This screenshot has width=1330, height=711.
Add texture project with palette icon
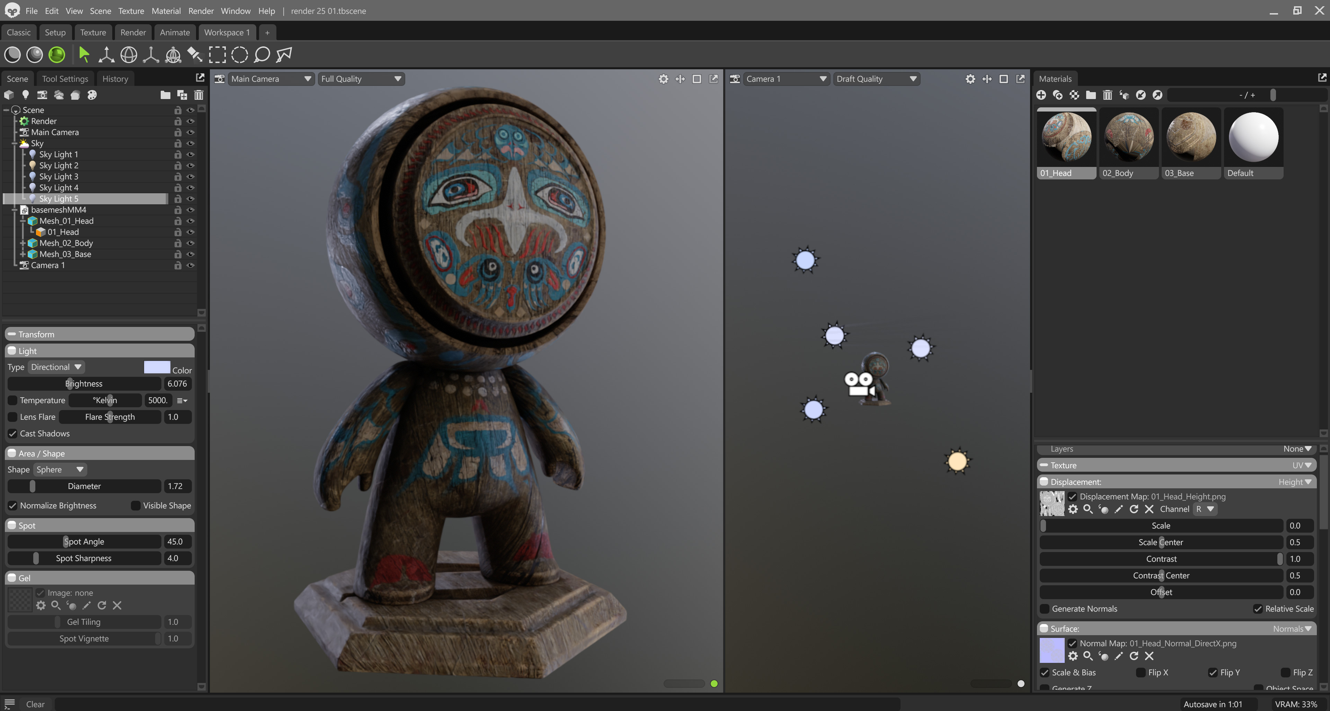click(92, 95)
